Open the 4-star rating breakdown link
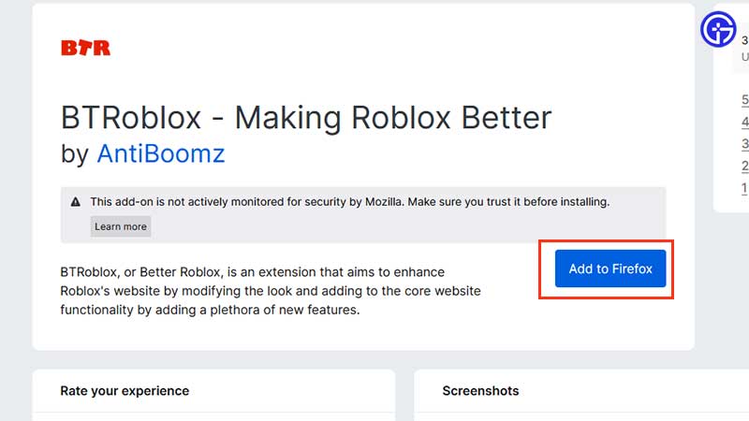The height and width of the screenshot is (421, 749). pyautogui.click(x=744, y=123)
